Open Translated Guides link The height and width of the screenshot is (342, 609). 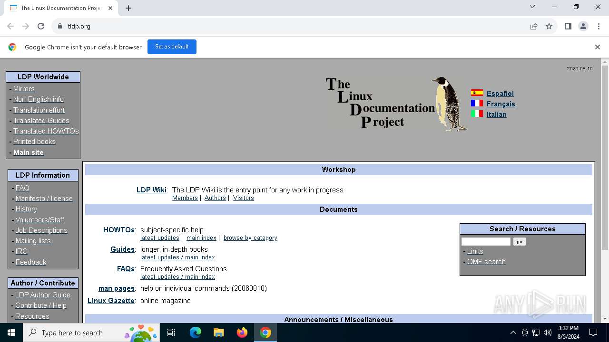click(41, 121)
